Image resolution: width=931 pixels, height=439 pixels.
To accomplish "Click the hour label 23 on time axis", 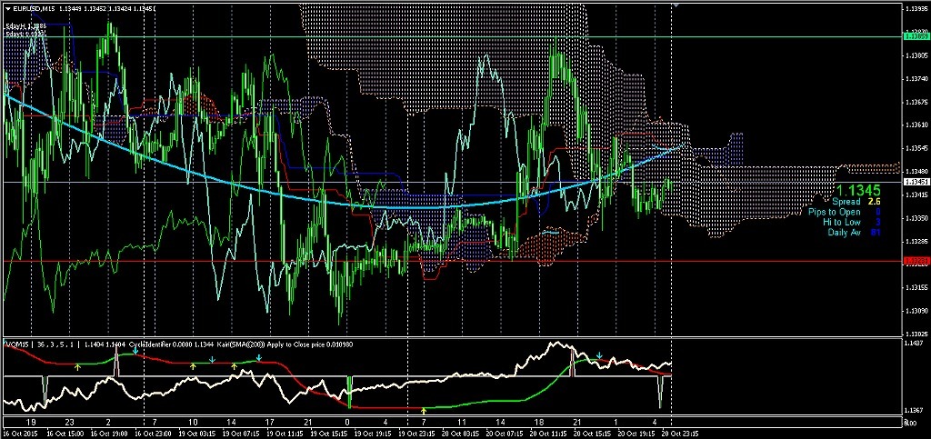I will (x=69, y=423).
